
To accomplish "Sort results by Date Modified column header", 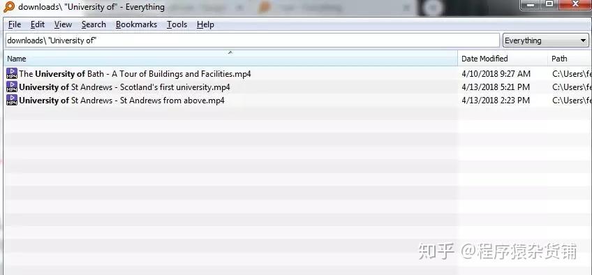I will point(503,59).
